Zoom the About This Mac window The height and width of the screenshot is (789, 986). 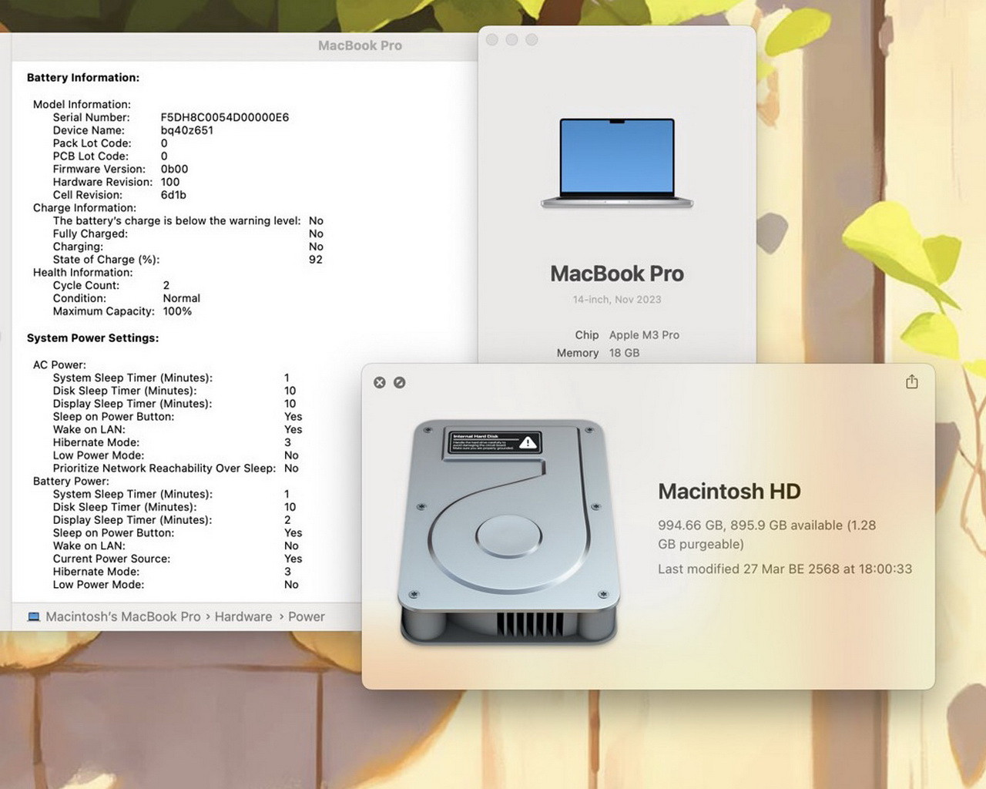click(532, 39)
